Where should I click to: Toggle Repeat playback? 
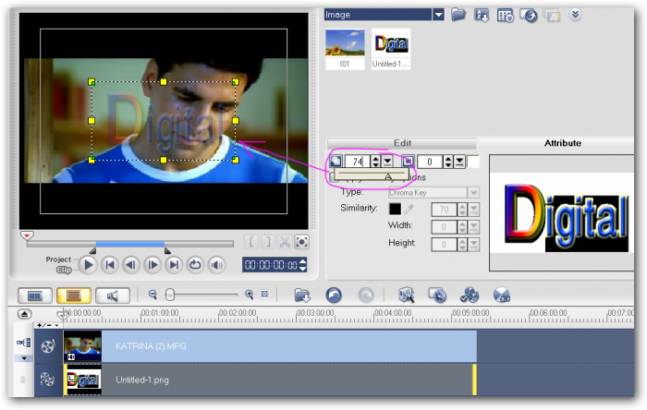click(x=196, y=264)
